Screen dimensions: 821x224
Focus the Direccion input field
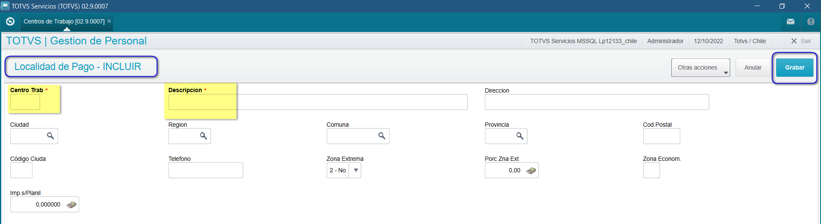tap(597, 102)
